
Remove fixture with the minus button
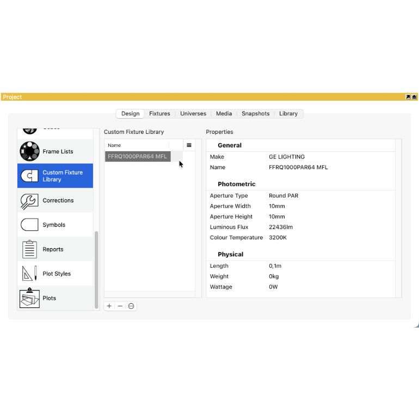click(x=120, y=306)
